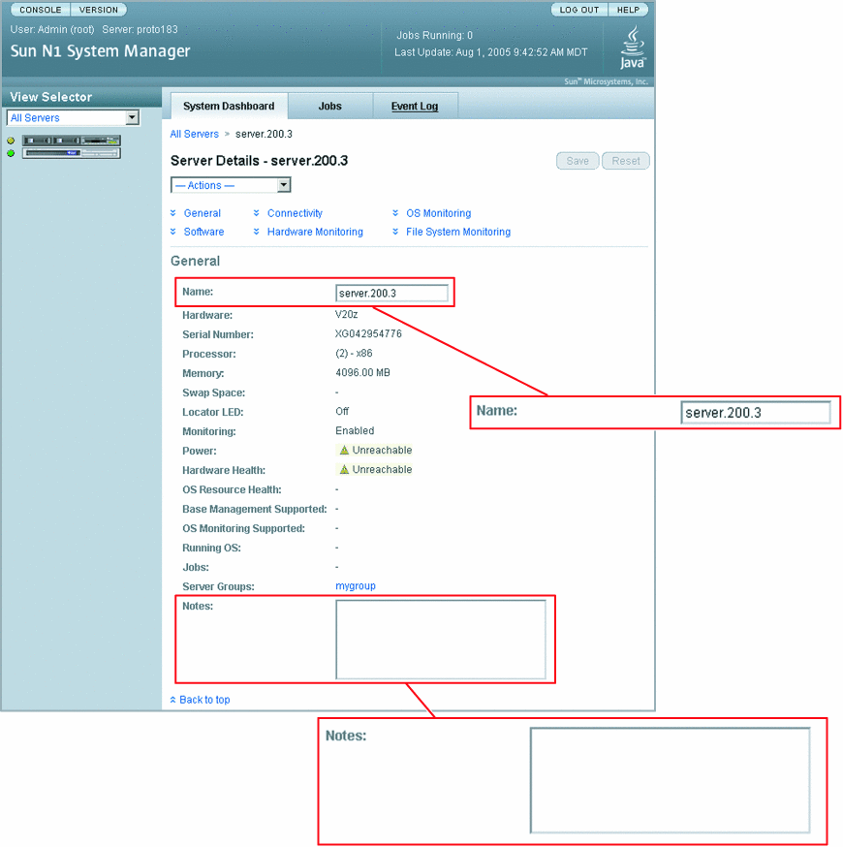Click the Back to top link
Viewport: 843px width, 847px height.
click(204, 700)
